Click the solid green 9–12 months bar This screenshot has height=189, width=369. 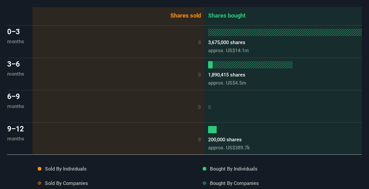[x=212, y=130]
